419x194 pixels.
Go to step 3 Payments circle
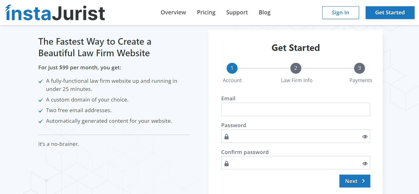point(359,68)
